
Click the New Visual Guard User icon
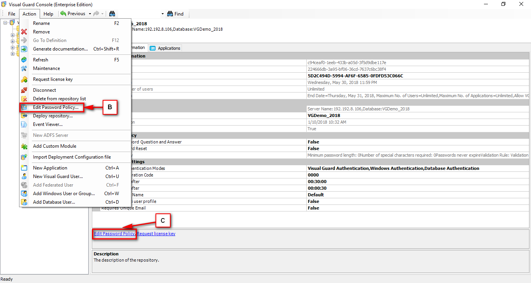24,176
